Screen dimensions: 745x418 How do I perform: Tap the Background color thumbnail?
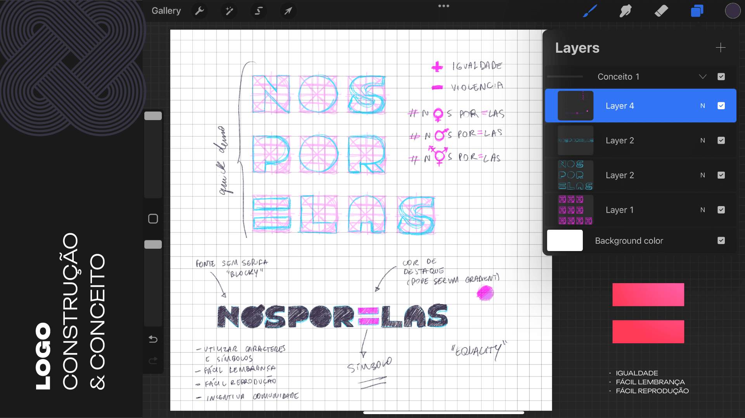coord(565,241)
